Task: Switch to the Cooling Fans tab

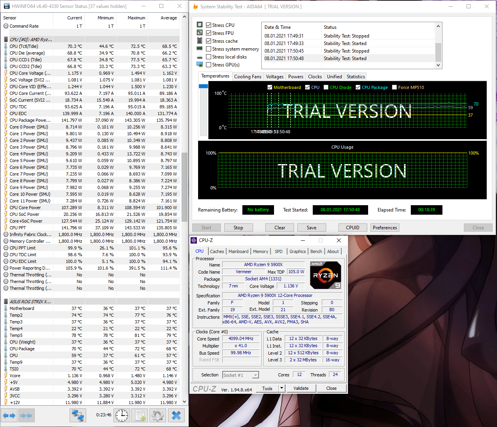Action: pos(248,77)
